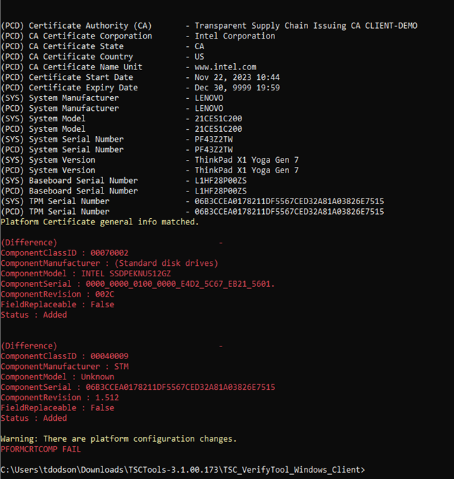
Task: Select the 'Intel Corporation' certificate corporation value
Action: click(235, 36)
